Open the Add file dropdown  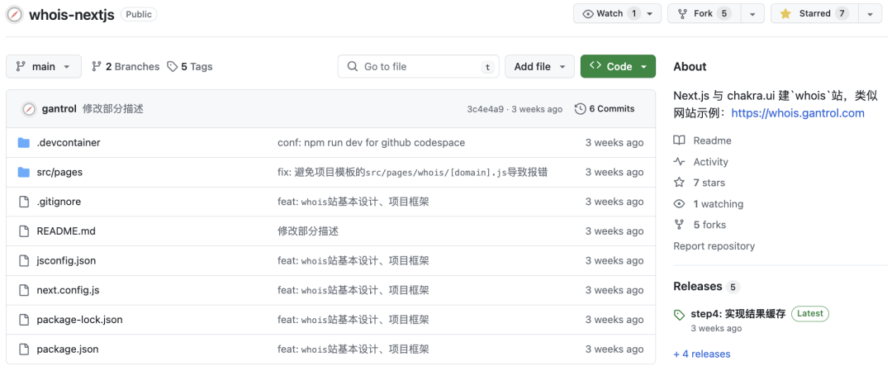pos(539,67)
